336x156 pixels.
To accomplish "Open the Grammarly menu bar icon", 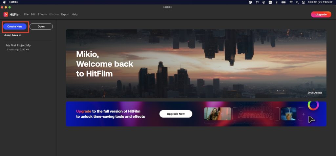I will (x=250, y=2).
